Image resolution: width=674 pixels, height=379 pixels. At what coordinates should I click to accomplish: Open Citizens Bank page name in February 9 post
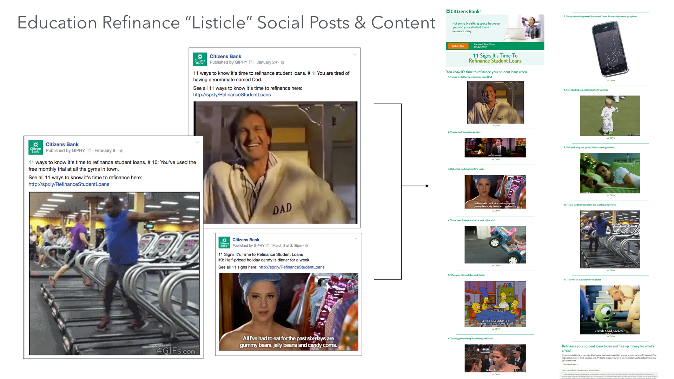click(62, 144)
